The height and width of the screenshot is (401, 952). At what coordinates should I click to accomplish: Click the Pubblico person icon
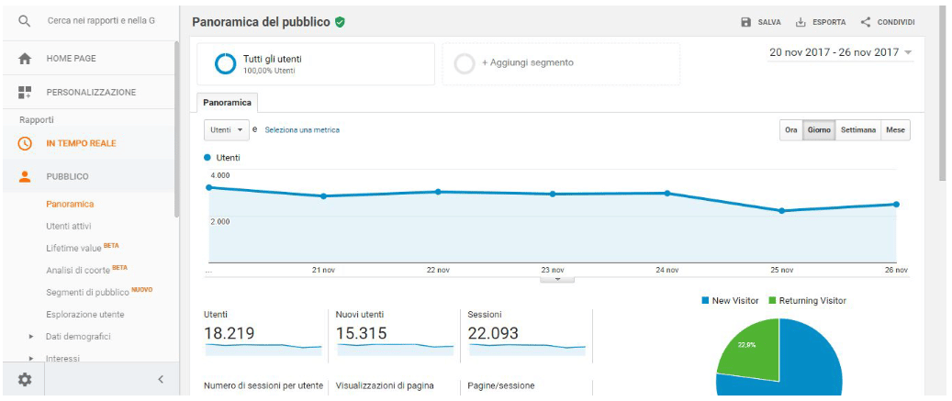(x=24, y=176)
